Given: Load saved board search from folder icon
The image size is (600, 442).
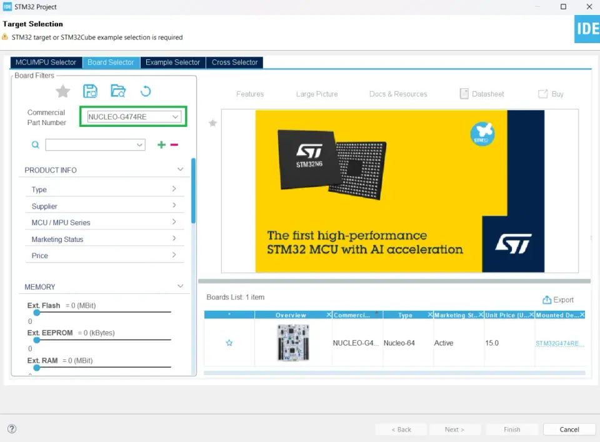Looking at the screenshot, I should pyautogui.click(x=118, y=91).
